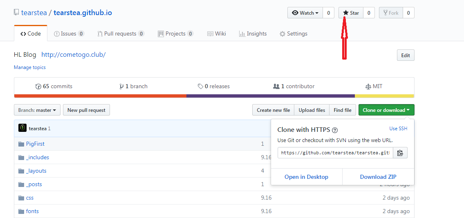Open the css folder name
This screenshot has width=464, height=218.
point(29,198)
